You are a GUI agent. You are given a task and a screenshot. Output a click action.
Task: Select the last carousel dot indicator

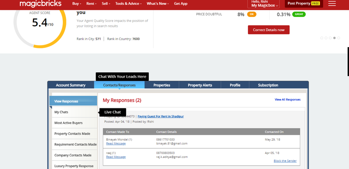(x=339, y=38)
